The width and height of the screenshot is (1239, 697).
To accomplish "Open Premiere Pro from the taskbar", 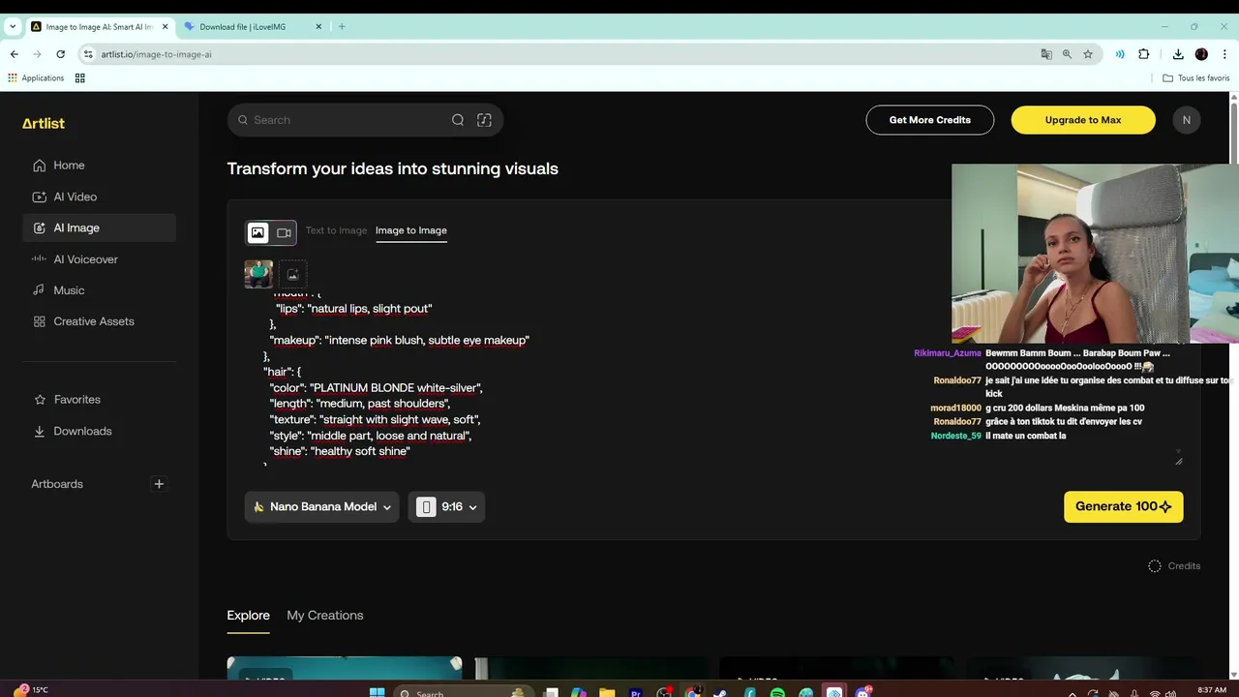I will point(636,693).
